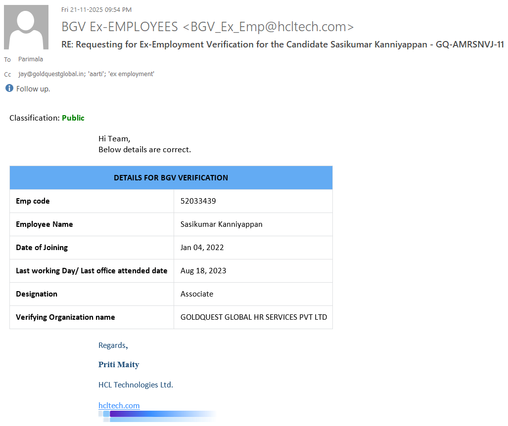Click the Public classification label
Screen dimensions: 508x426
(x=73, y=118)
